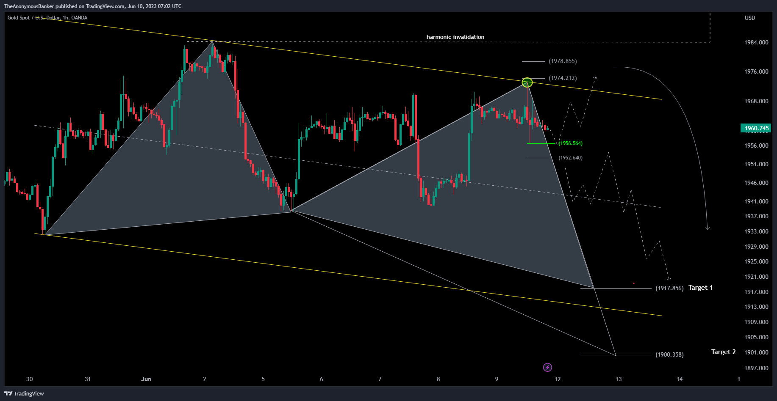The height and width of the screenshot is (401, 777).
Task: Click the 1929.000 price axis tick
Action: click(756, 247)
